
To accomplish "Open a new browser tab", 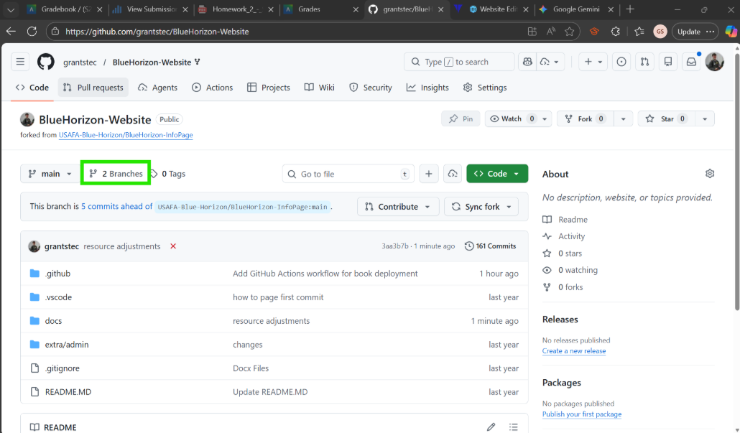I will click(x=630, y=9).
